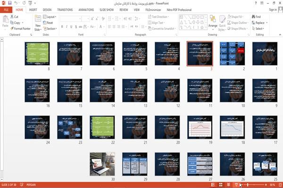Screen dimensions: 283x188
Task: Switch to Slide Sorter view in status bar
Action: coord(221,185)
